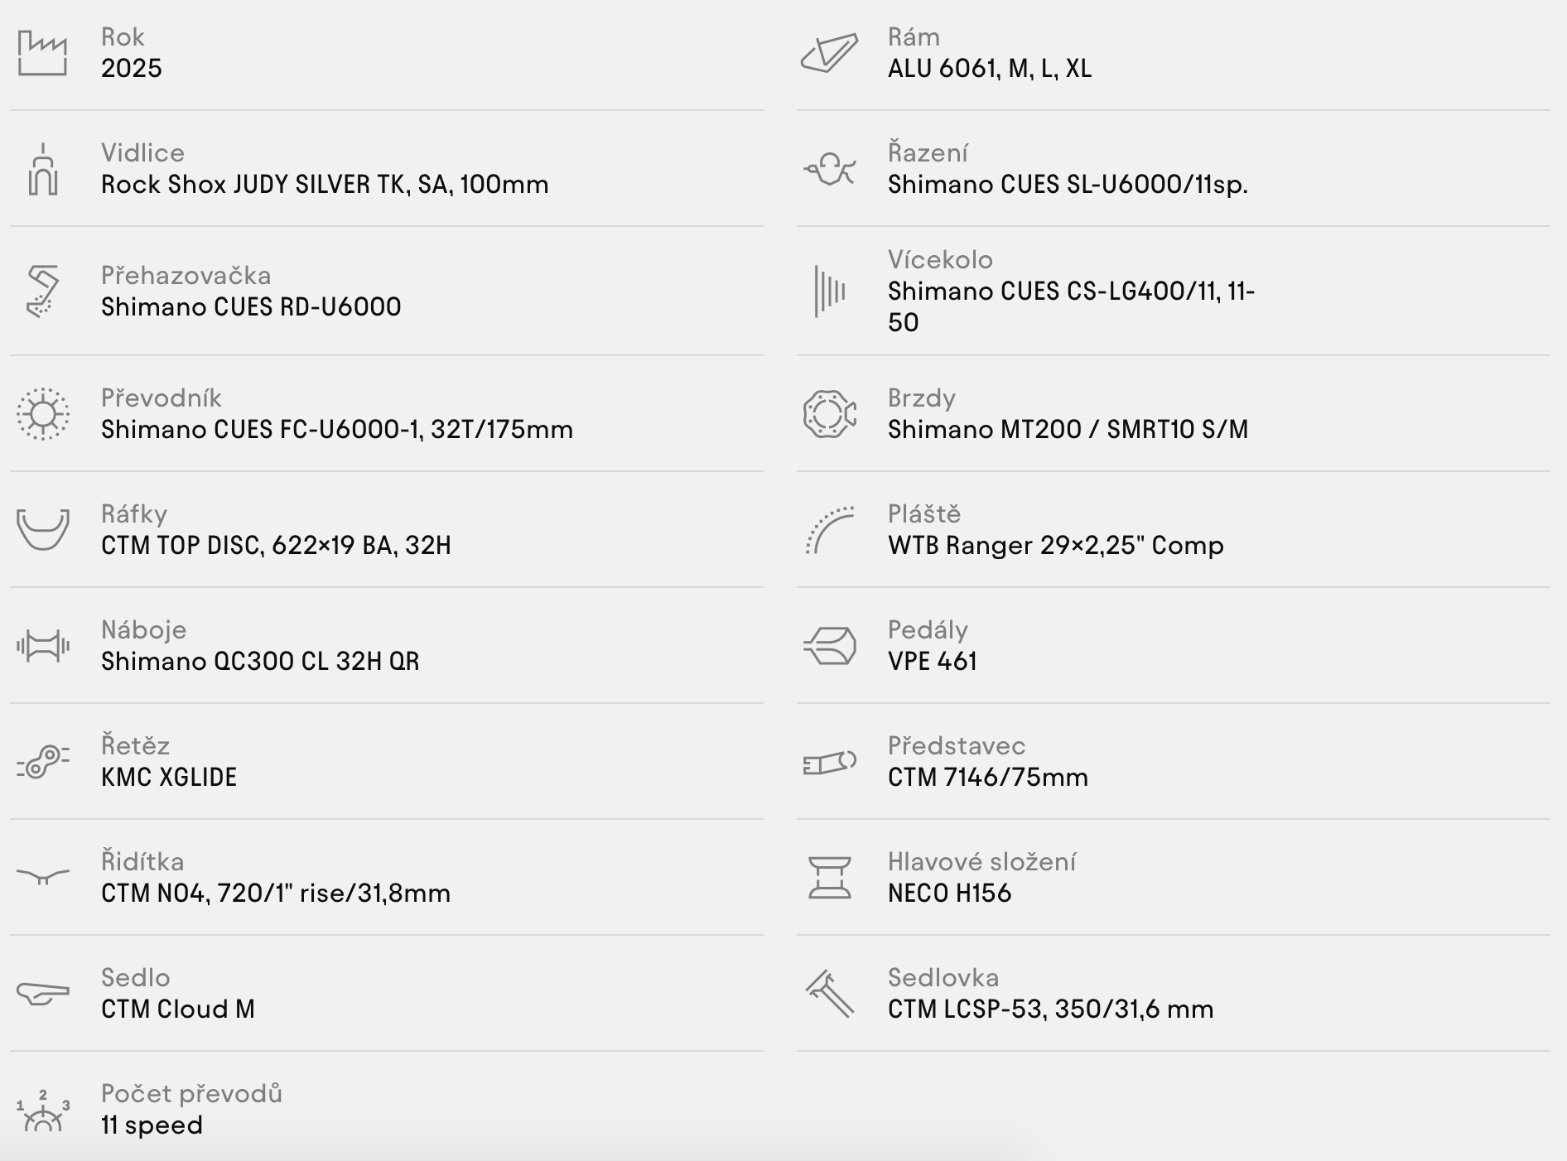The image size is (1567, 1161).
Task: Click the shifter icon beside Řazení
Action: [829, 169]
